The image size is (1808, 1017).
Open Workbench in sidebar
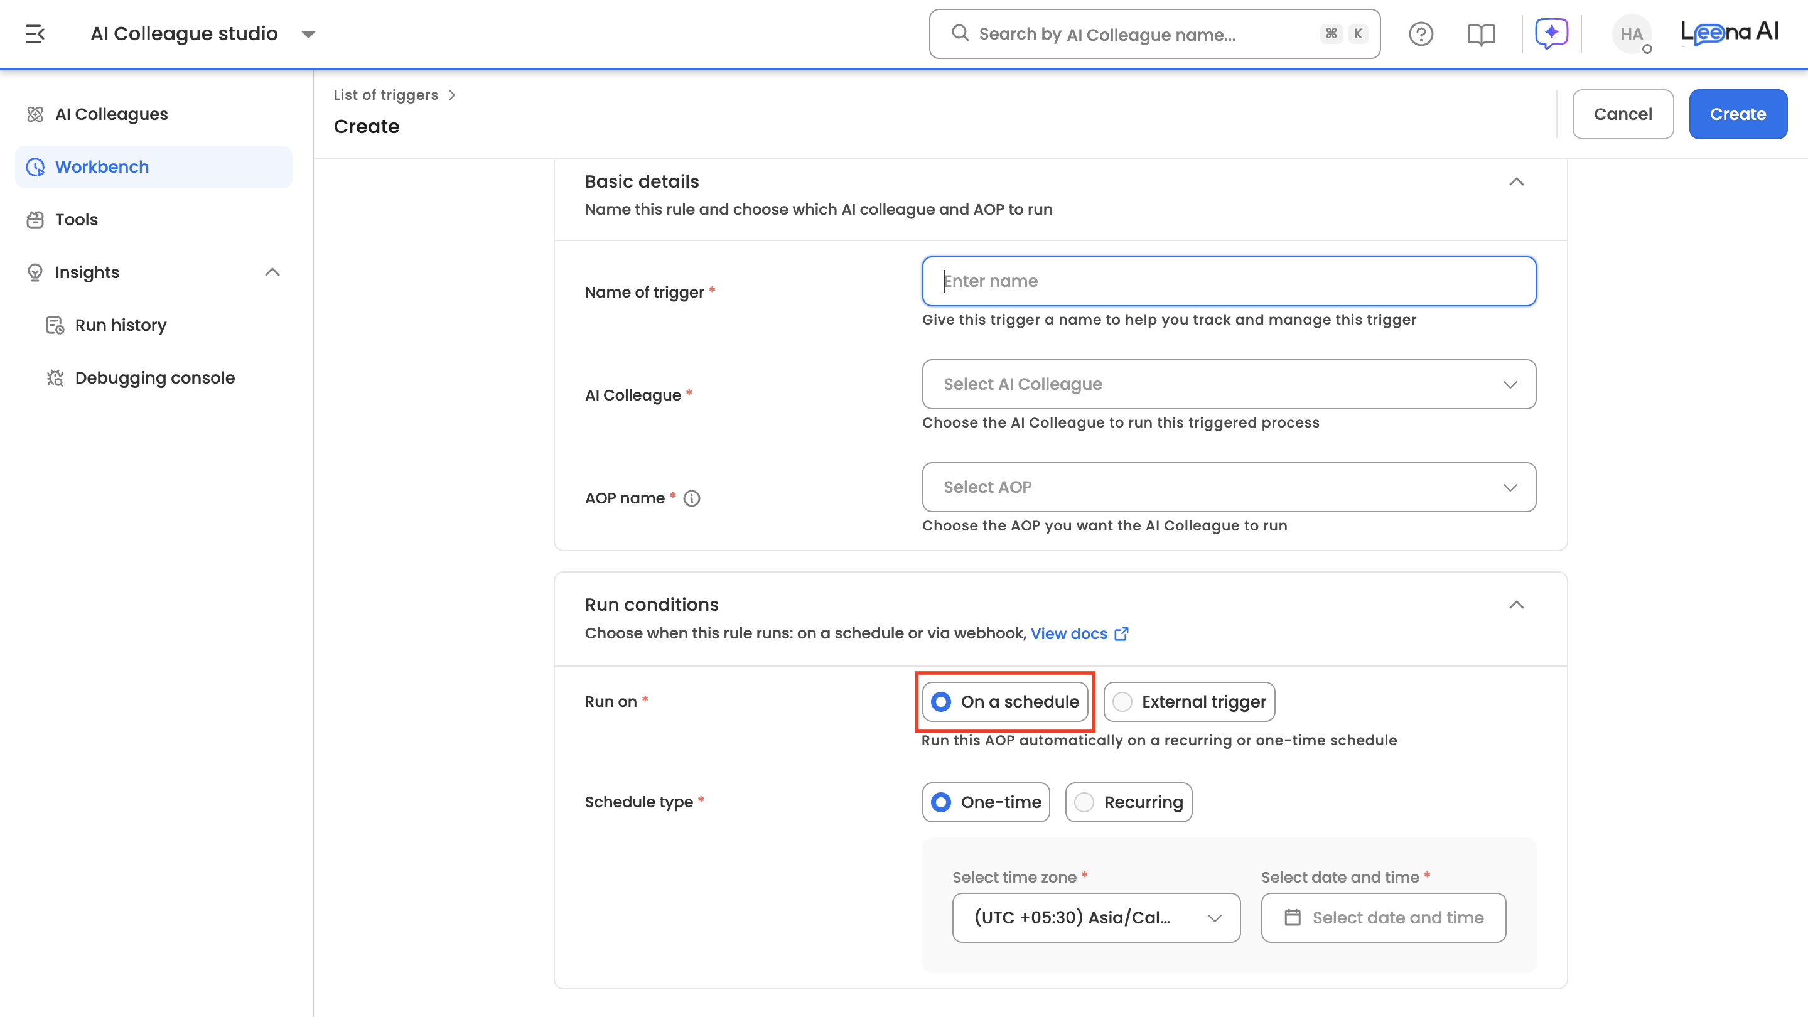pyautogui.click(x=154, y=167)
